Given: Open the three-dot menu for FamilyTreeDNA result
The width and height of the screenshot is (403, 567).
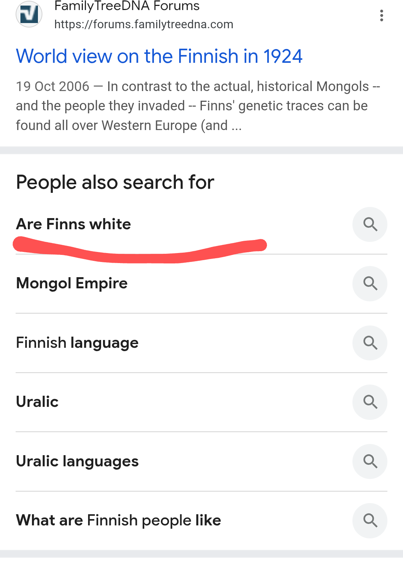Looking at the screenshot, I should point(381,16).
